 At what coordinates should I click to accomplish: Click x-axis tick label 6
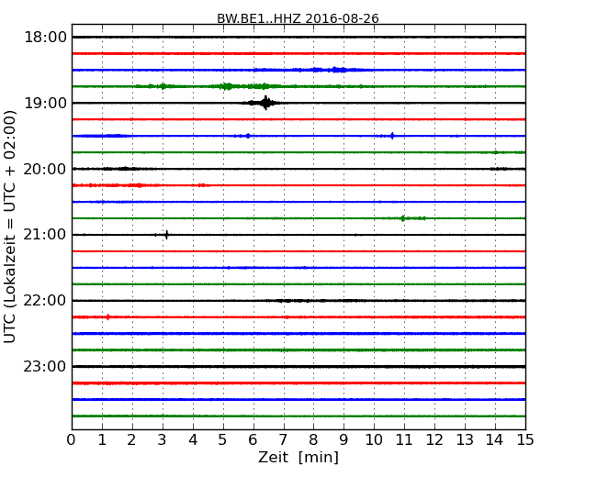(253, 439)
